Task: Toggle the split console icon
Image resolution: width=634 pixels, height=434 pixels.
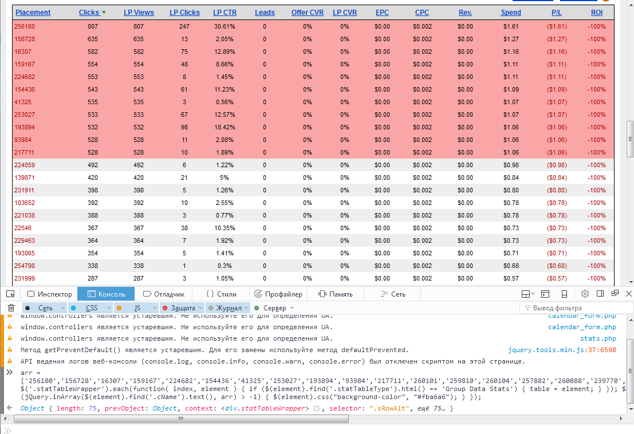Action: coord(546,294)
